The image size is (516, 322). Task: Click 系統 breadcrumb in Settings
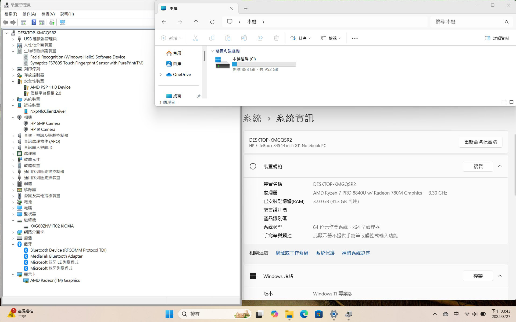(x=252, y=118)
